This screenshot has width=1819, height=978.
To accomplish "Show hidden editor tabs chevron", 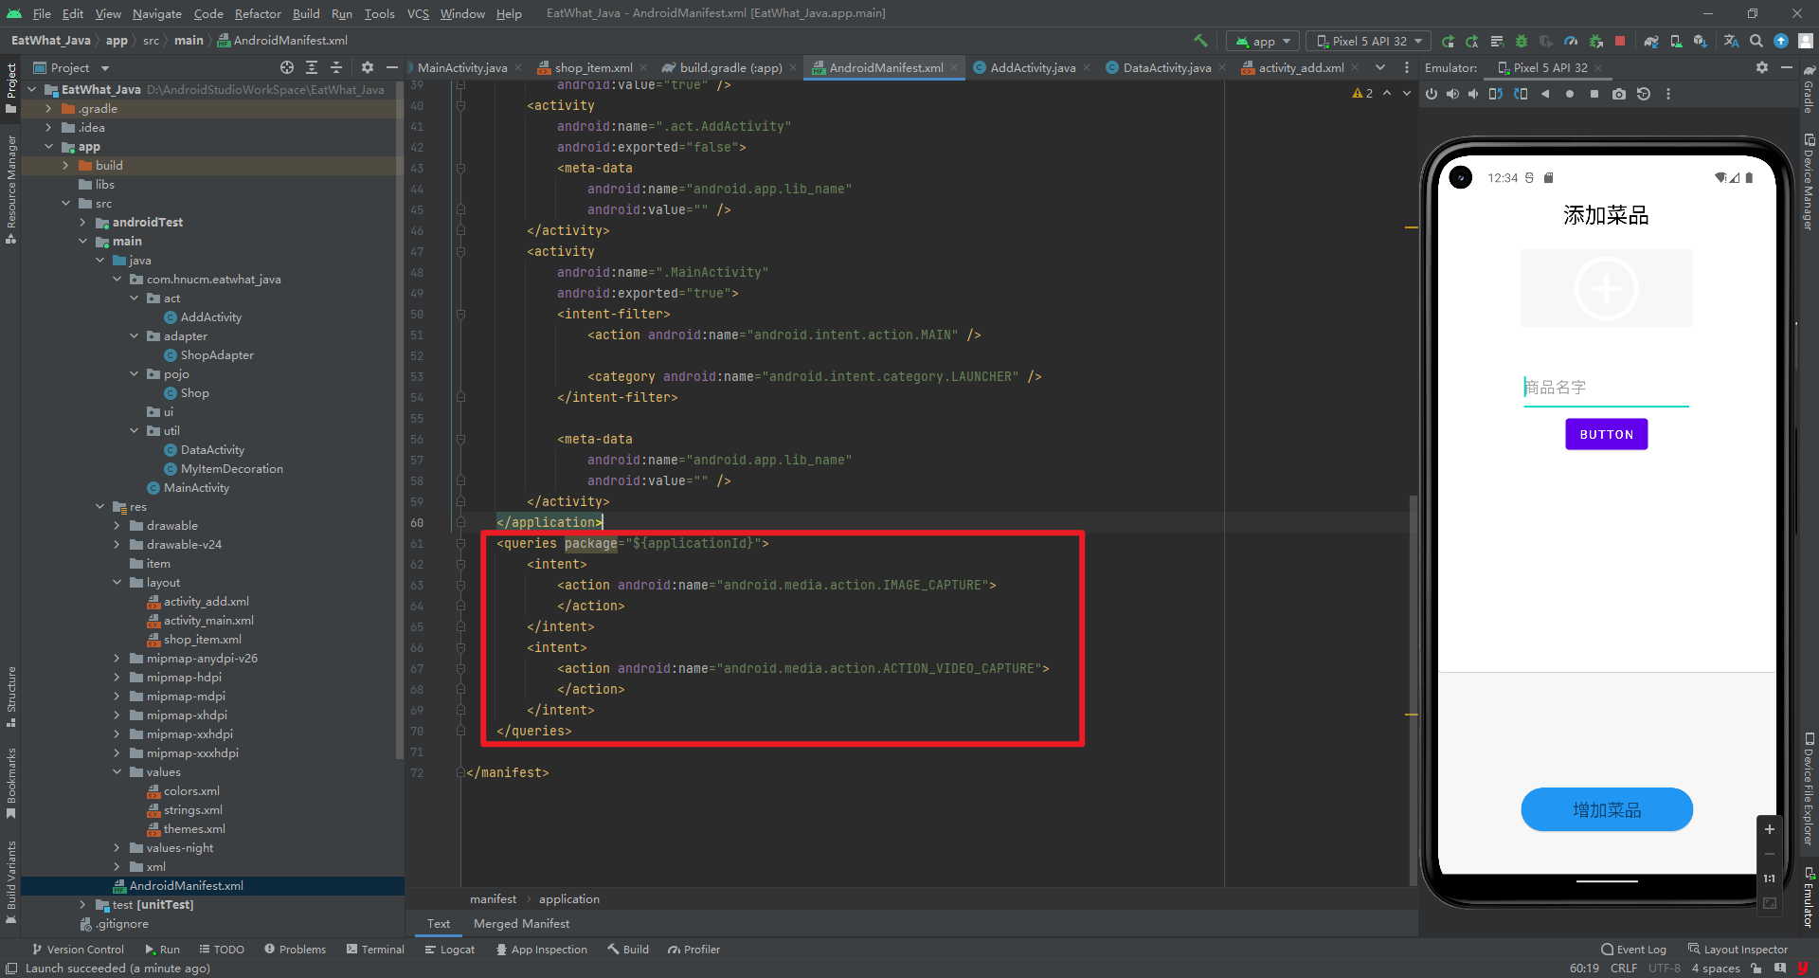I will pos(1380,67).
